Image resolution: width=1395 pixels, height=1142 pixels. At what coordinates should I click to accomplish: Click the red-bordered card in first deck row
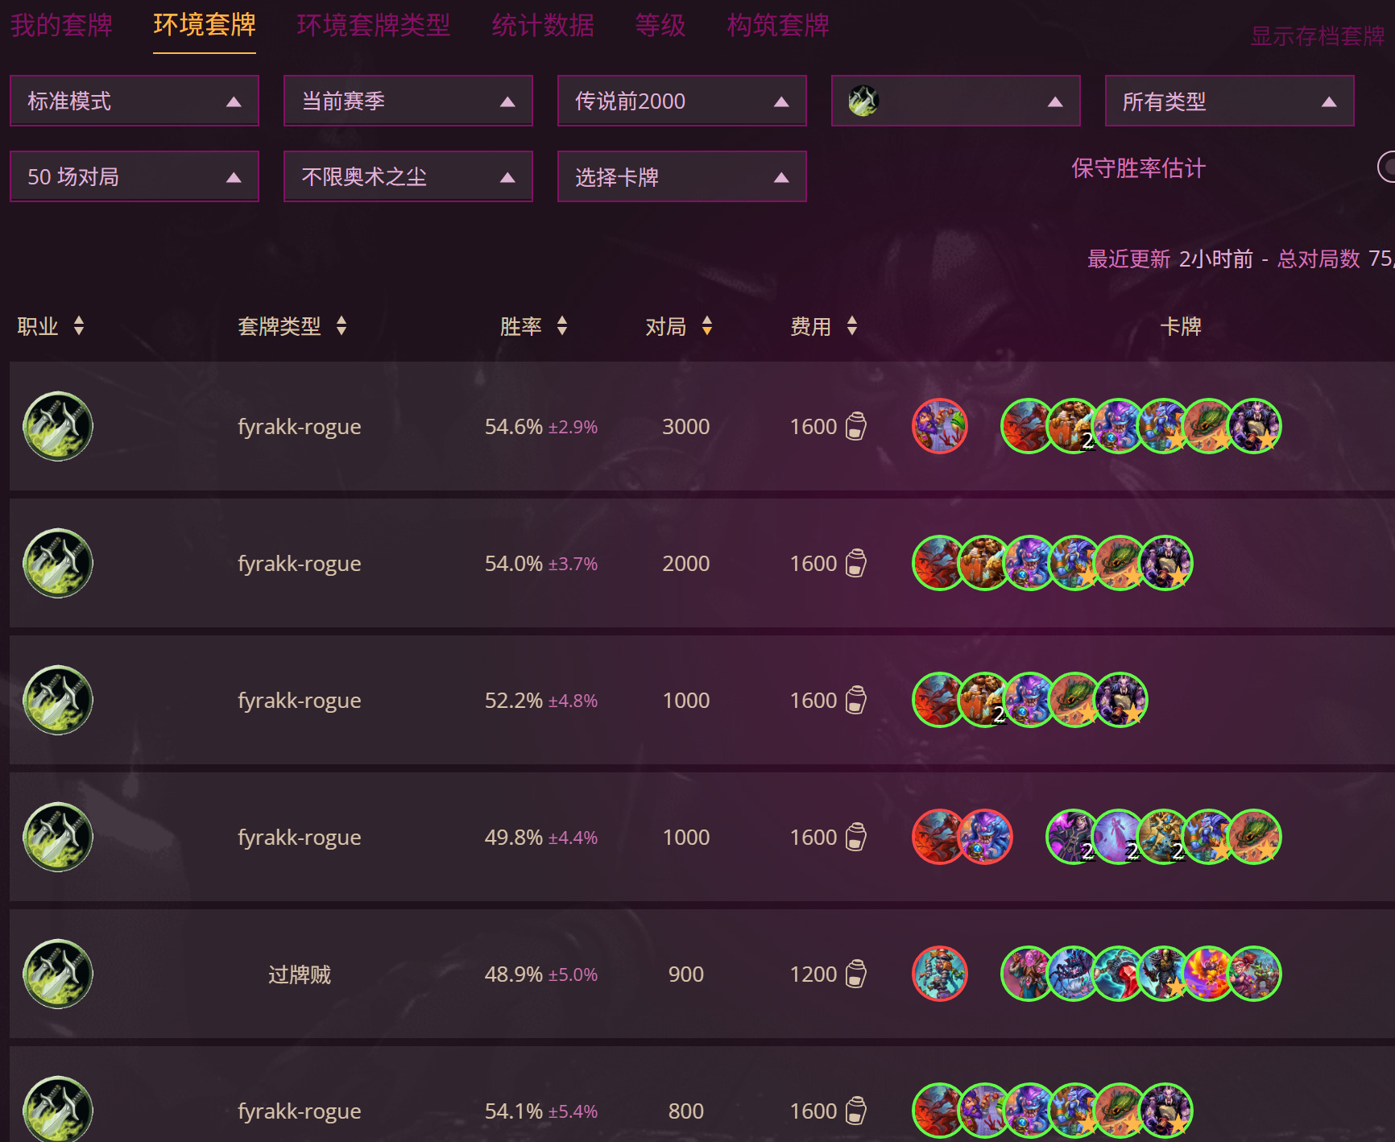tap(939, 426)
